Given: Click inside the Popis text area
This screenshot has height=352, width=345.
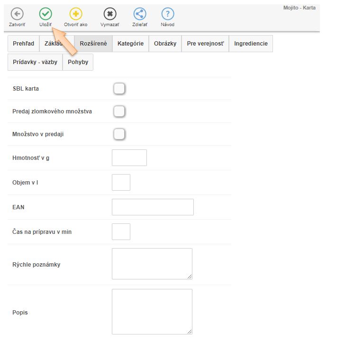Looking at the screenshot, I should (152, 312).
